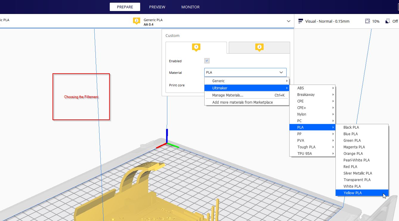Screen dimensions: 399x221
Task: Open the Ultimaker materials submenu
Action: pyautogui.click(x=247, y=88)
